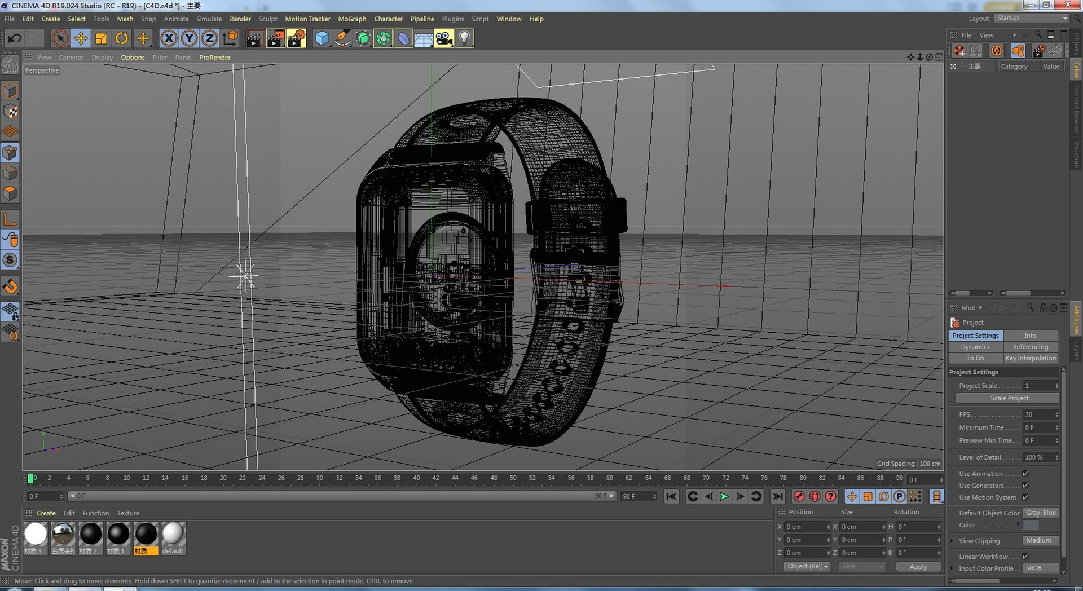The image size is (1083, 591).
Task: Toggle the Z axis lock
Action: (x=209, y=38)
